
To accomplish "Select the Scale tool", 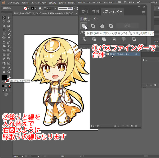I will (9, 42).
